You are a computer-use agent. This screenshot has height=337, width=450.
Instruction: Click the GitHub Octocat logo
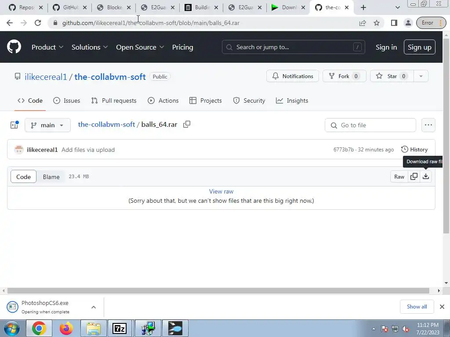point(14,47)
